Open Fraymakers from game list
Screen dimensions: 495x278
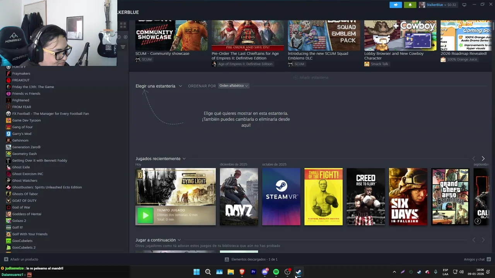tap(21, 73)
